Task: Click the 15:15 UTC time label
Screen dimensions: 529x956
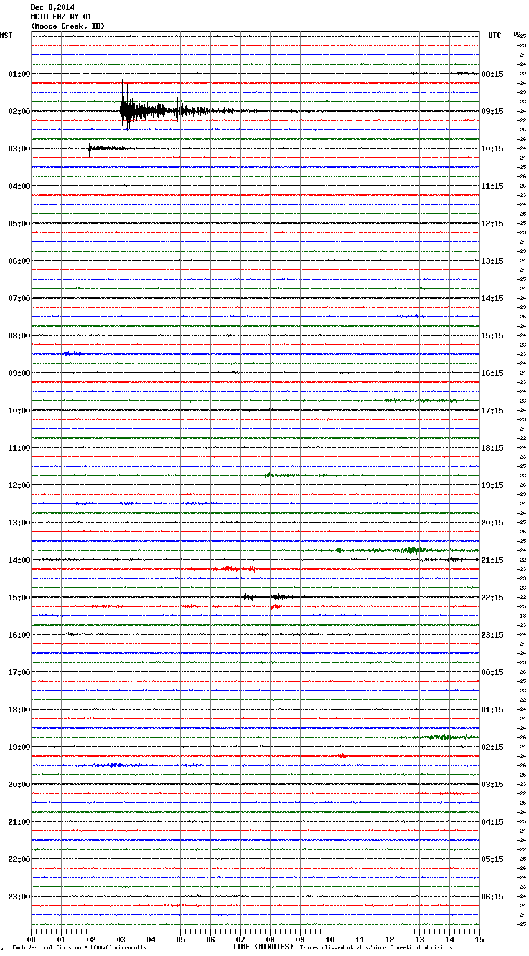Action: tap(492, 336)
